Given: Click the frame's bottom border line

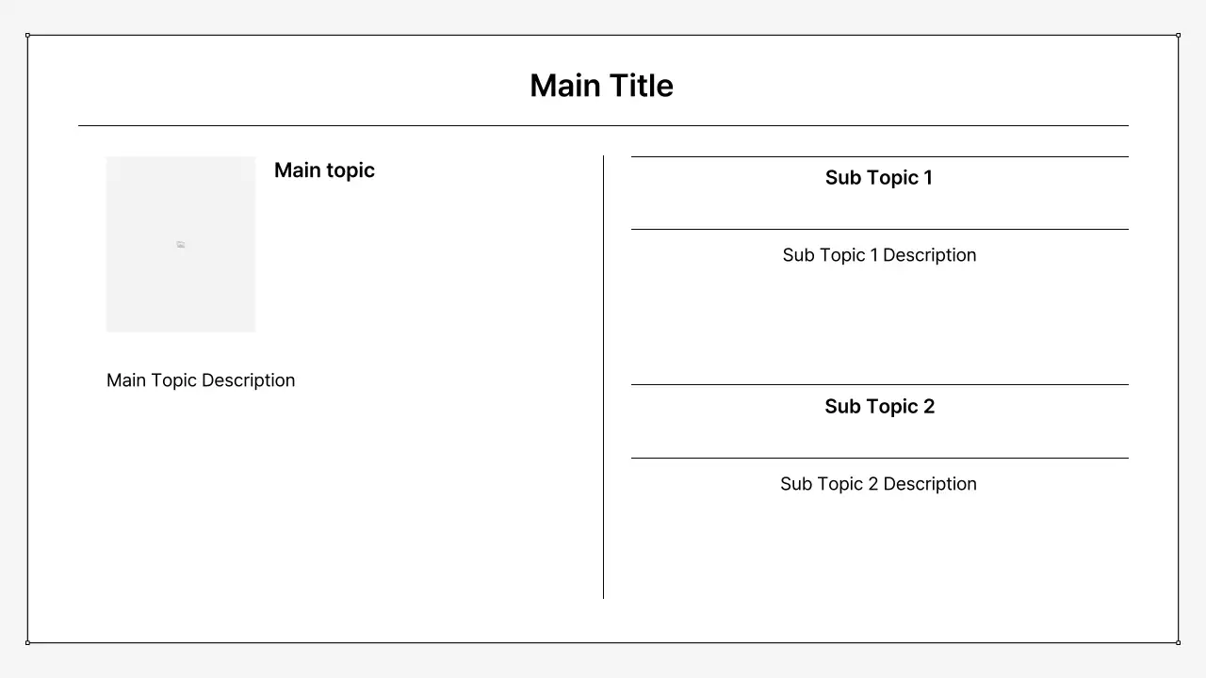Looking at the screenshot, I should (603, 643).
